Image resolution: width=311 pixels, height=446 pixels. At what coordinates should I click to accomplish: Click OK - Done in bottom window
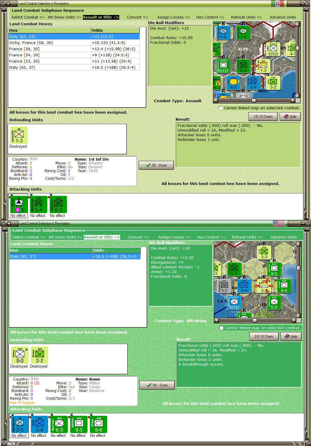pyautogui.click(x=157, y=385)
